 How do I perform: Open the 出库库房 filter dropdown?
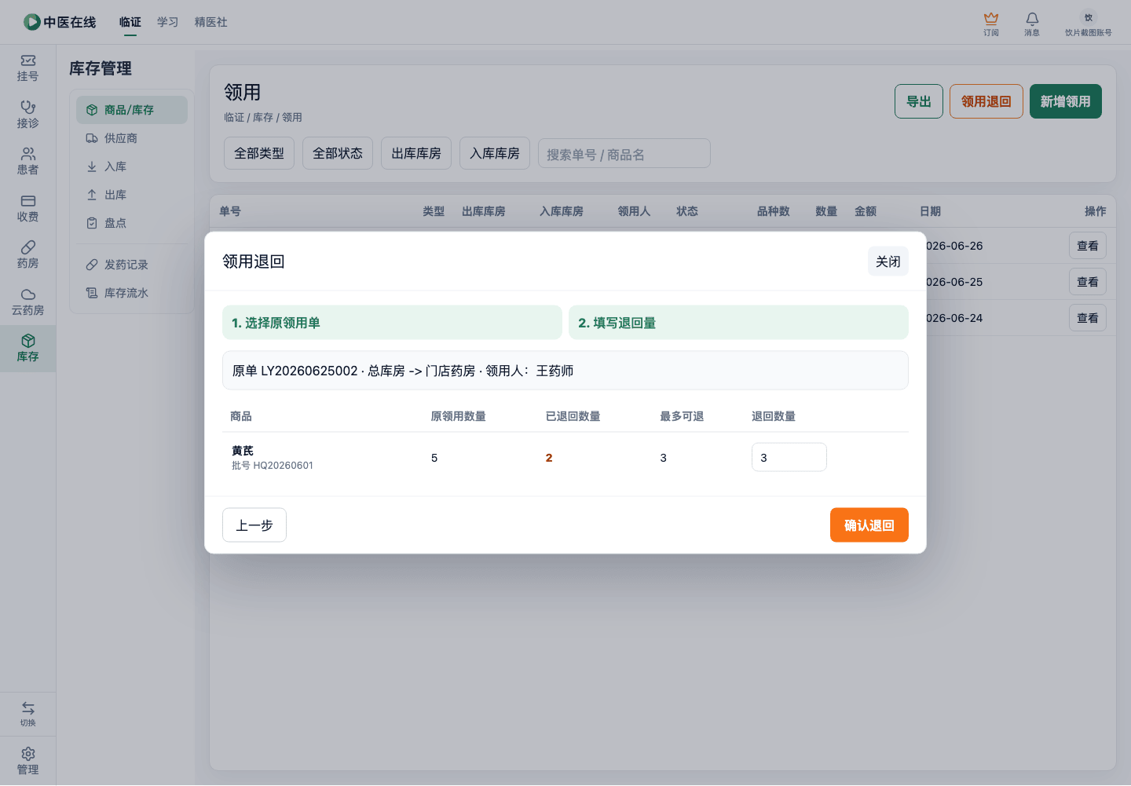click(416, 153)
